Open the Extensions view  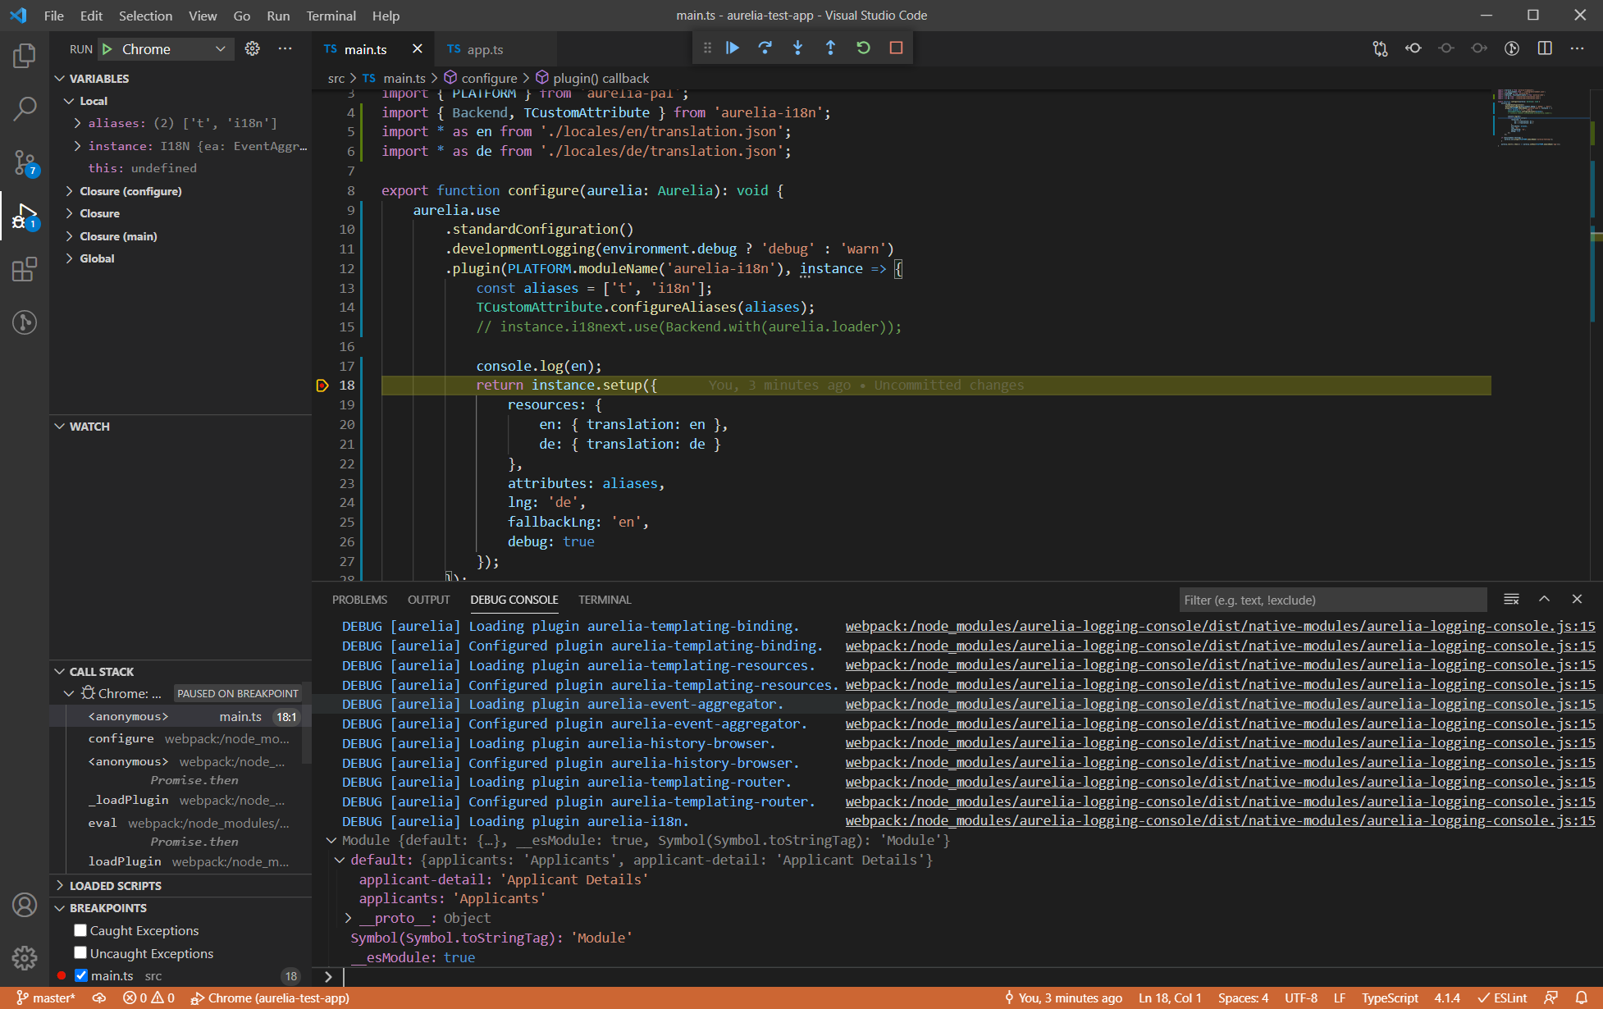pos(25,269)
